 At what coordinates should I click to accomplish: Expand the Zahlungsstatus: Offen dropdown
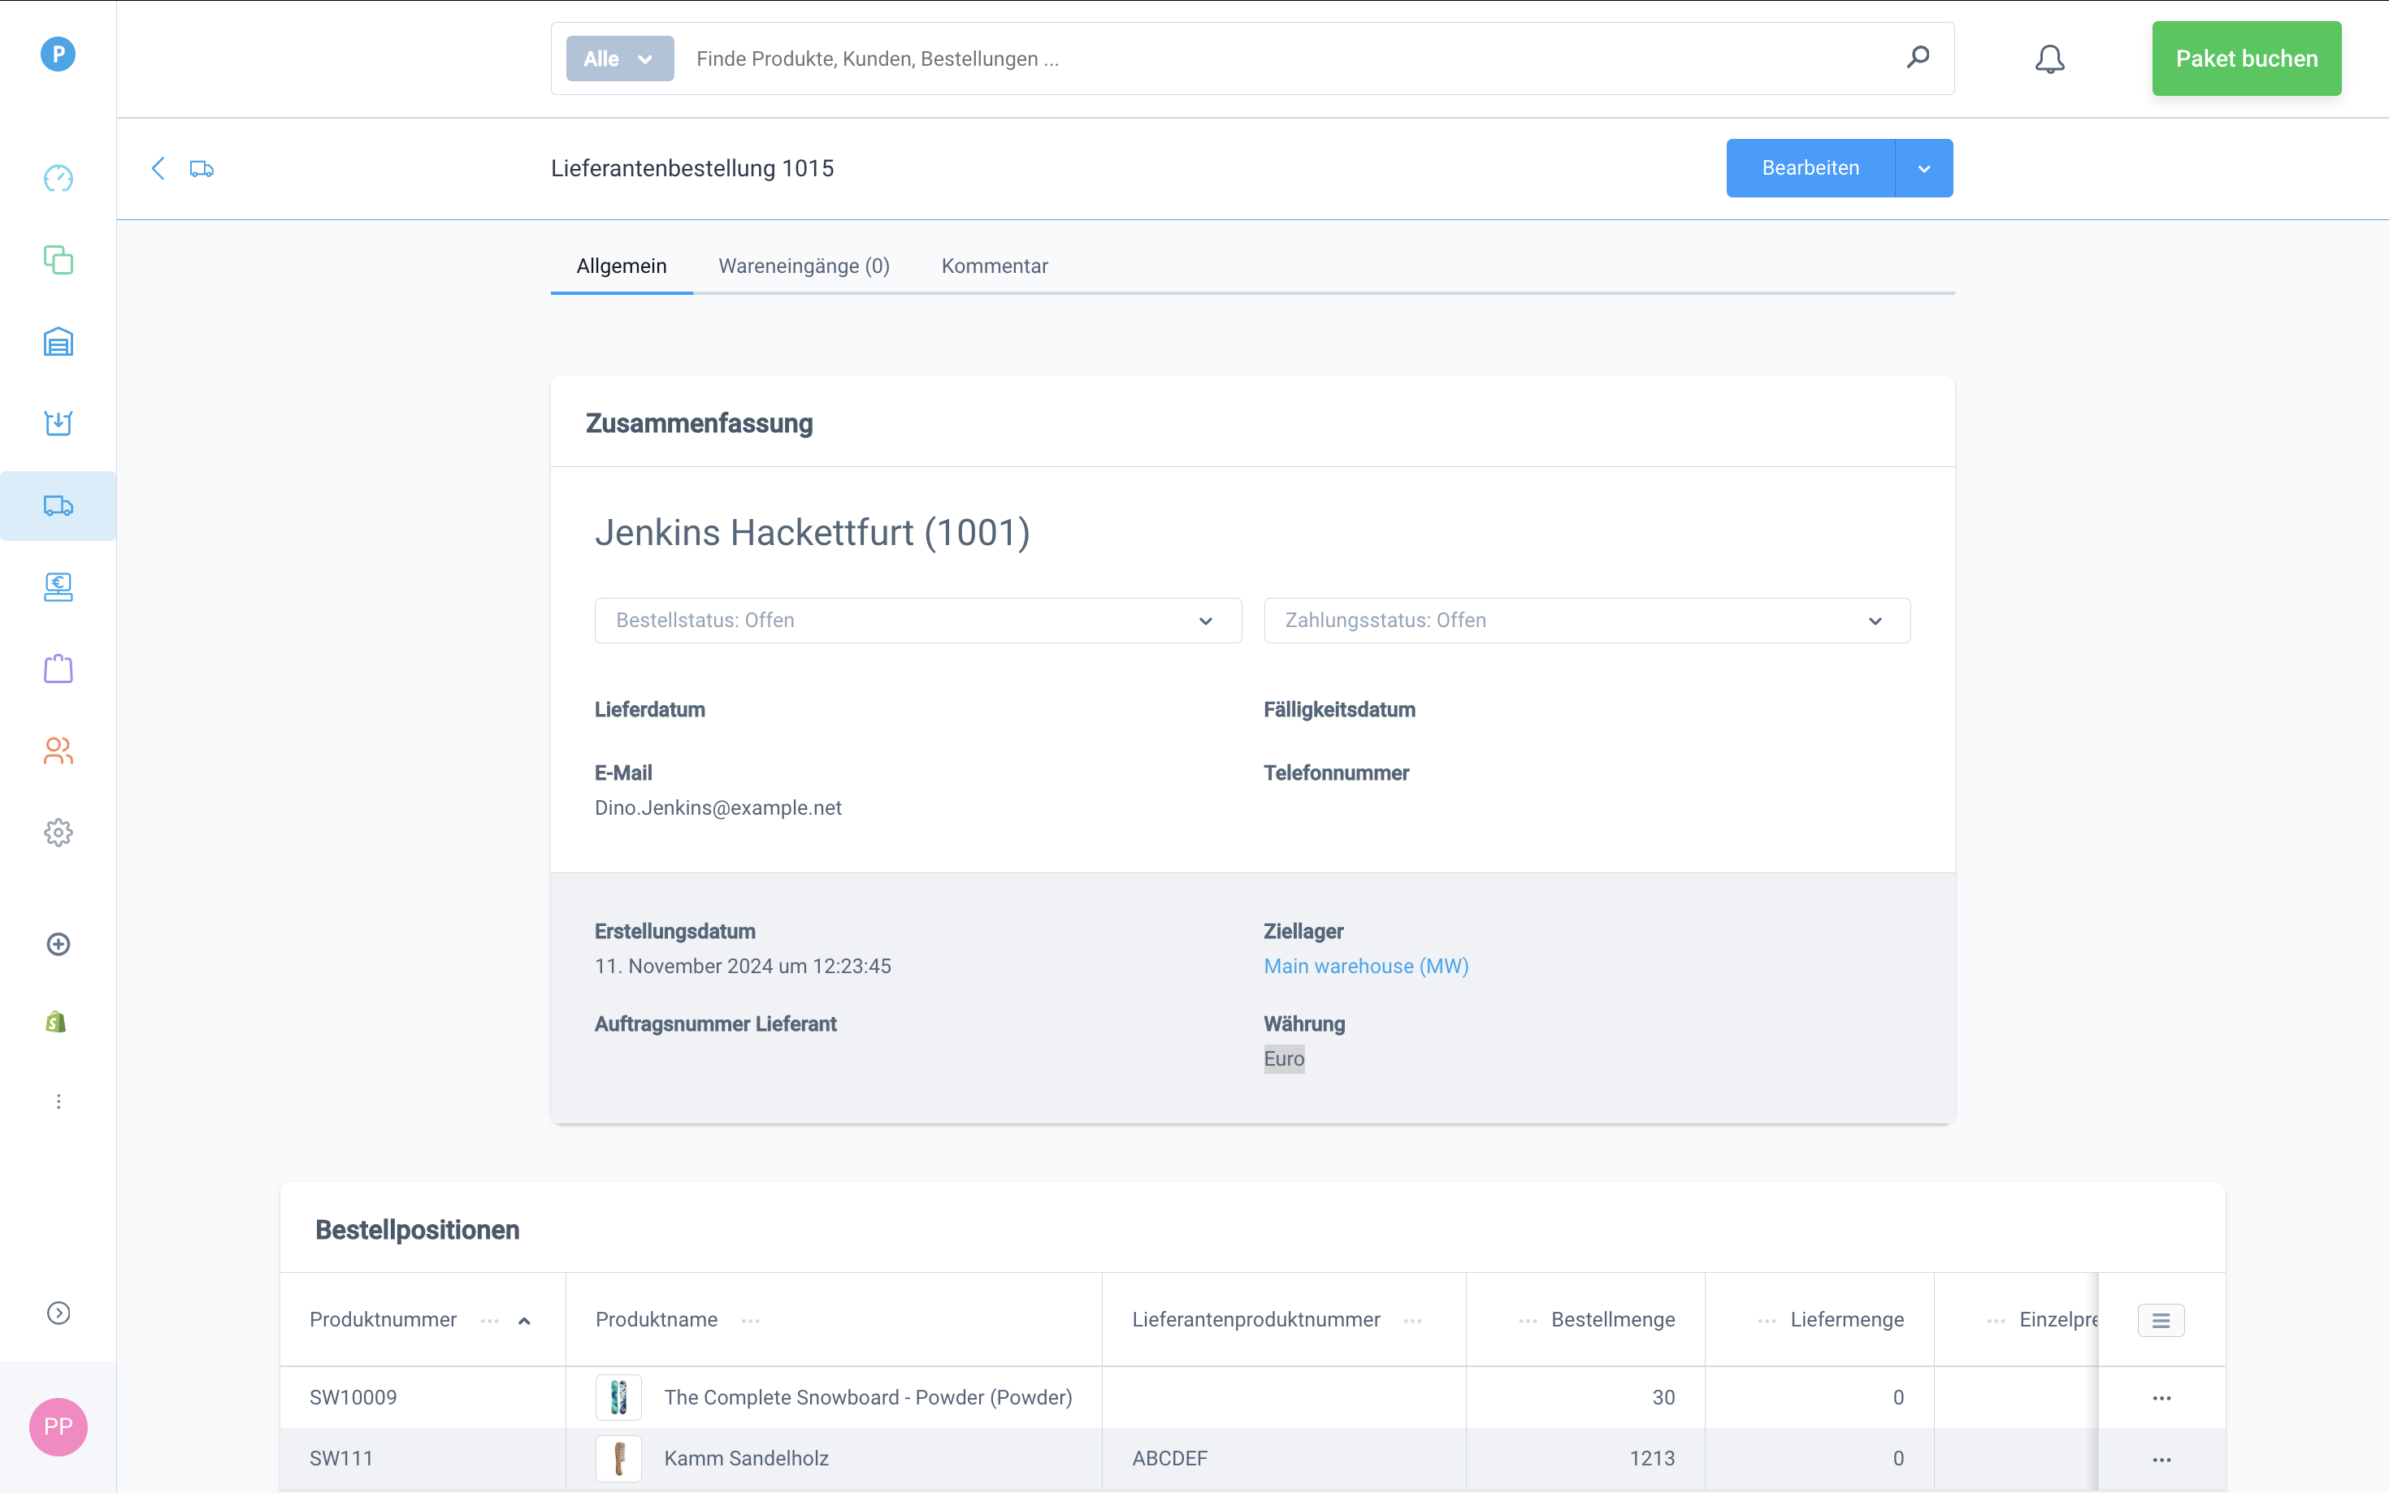click(x=1586, y=620)
